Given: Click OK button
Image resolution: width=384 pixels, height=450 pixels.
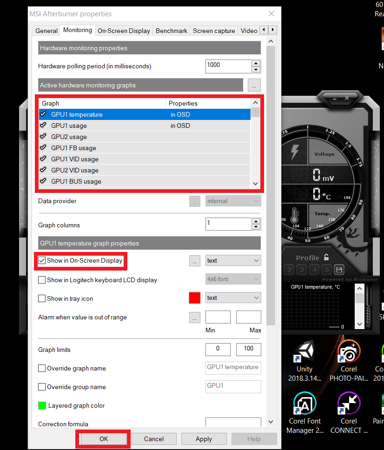Looking at the screenshot, I should [104, 439].
